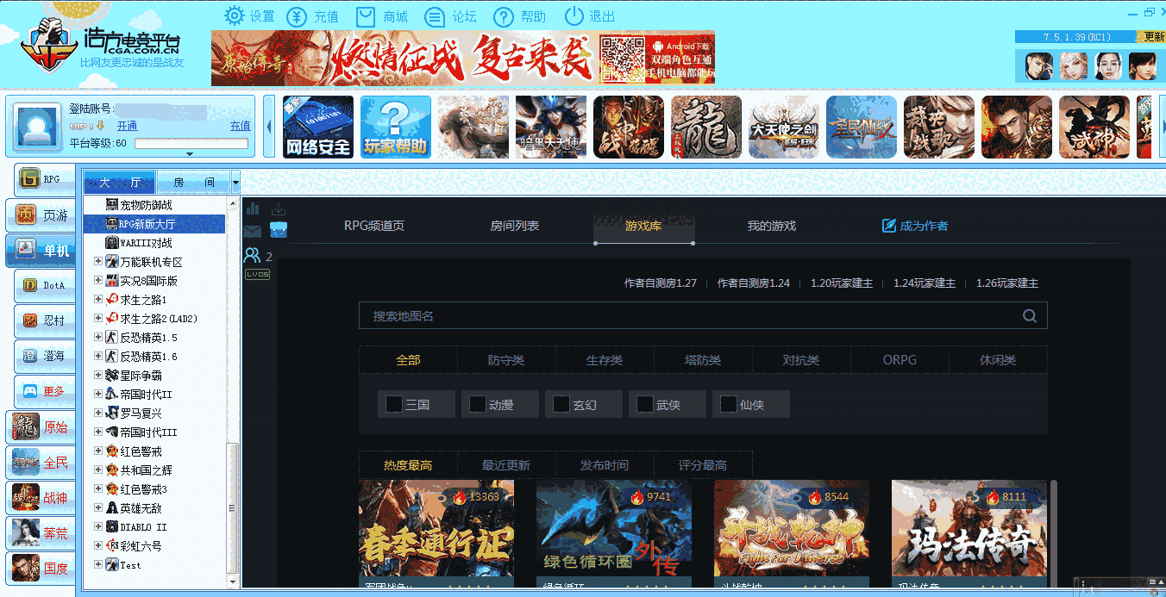This screenshot has width=1166, height=597.
Task: Launch the 大天使之剑 game tile
Action: click(784, 127)
